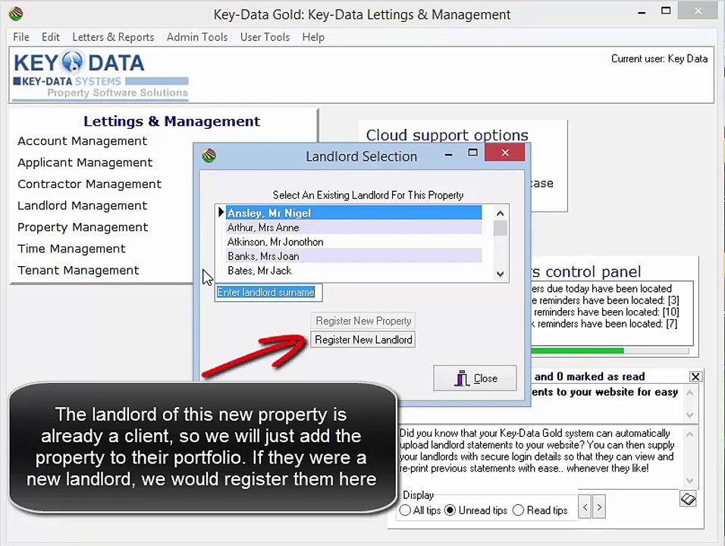Screen dimensions: 725x546
Task: Click Register New Landlord button
Action: point(363,340)
